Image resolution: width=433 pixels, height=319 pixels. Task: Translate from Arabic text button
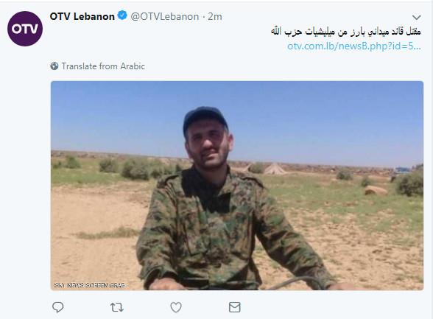click(103, 66)
